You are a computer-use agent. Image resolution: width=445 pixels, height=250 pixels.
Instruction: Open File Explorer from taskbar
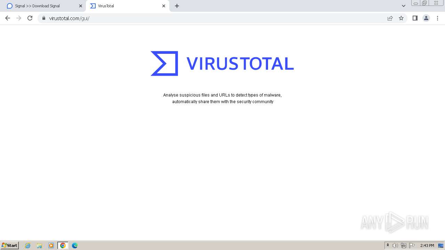39,245
